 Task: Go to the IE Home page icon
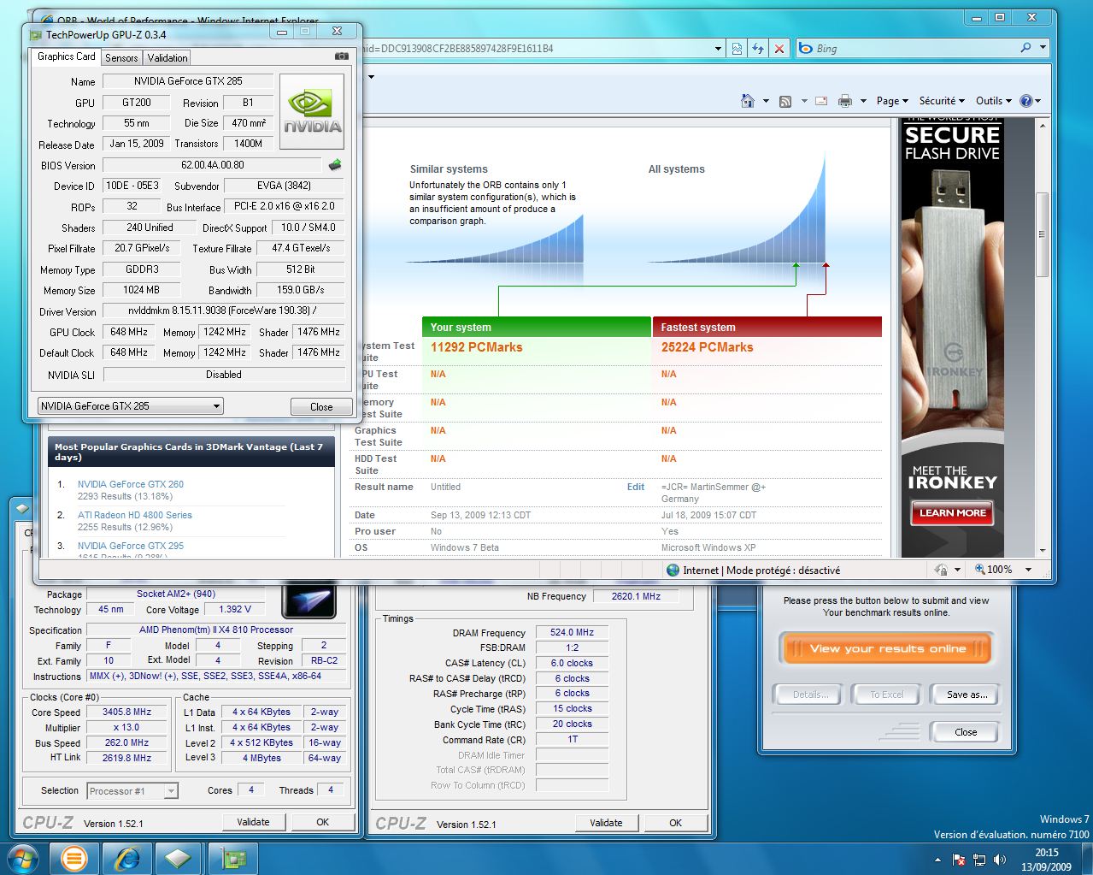pyautogui.click(x=748, y=101)
